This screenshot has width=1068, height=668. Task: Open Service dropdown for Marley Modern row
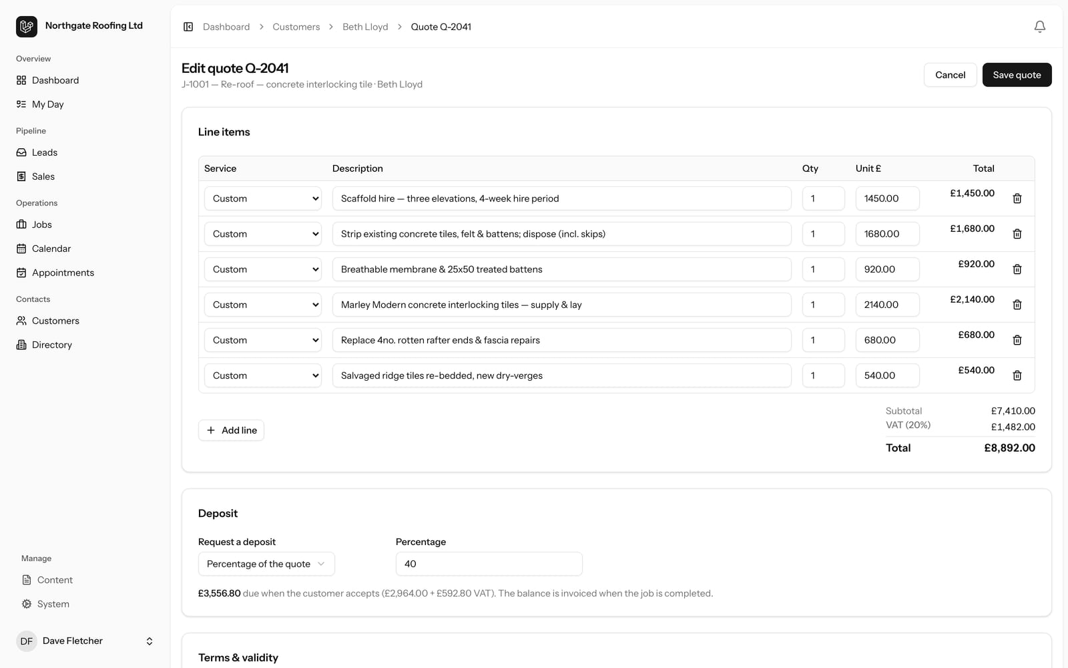tap(263, 305)
